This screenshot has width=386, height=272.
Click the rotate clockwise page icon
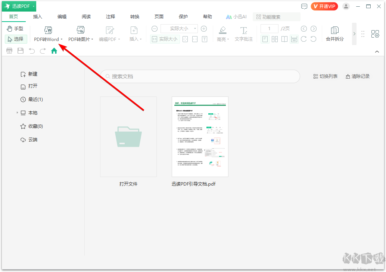(304, 39)
